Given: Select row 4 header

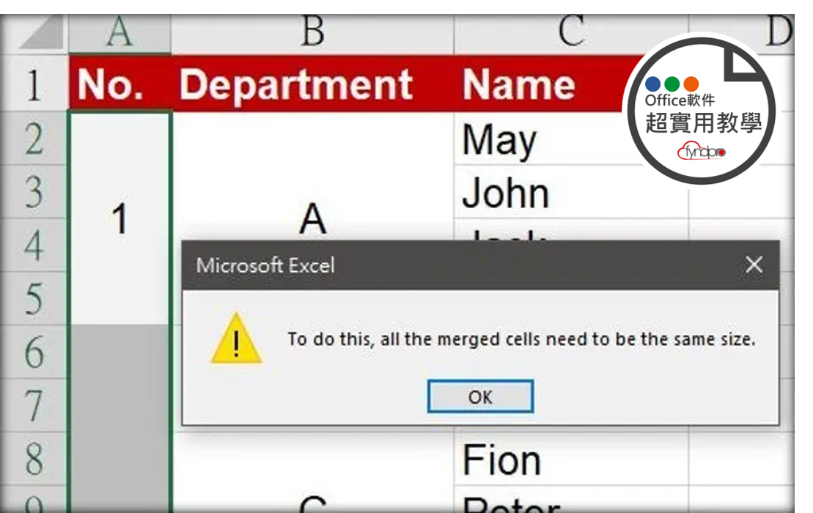Looking at the screenshot, I should pos(34,245).
